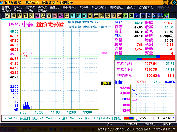This screenshot has height=132, width=177.
Task: Click the cyan 9 toolbar icon
Action: point(84,16)
